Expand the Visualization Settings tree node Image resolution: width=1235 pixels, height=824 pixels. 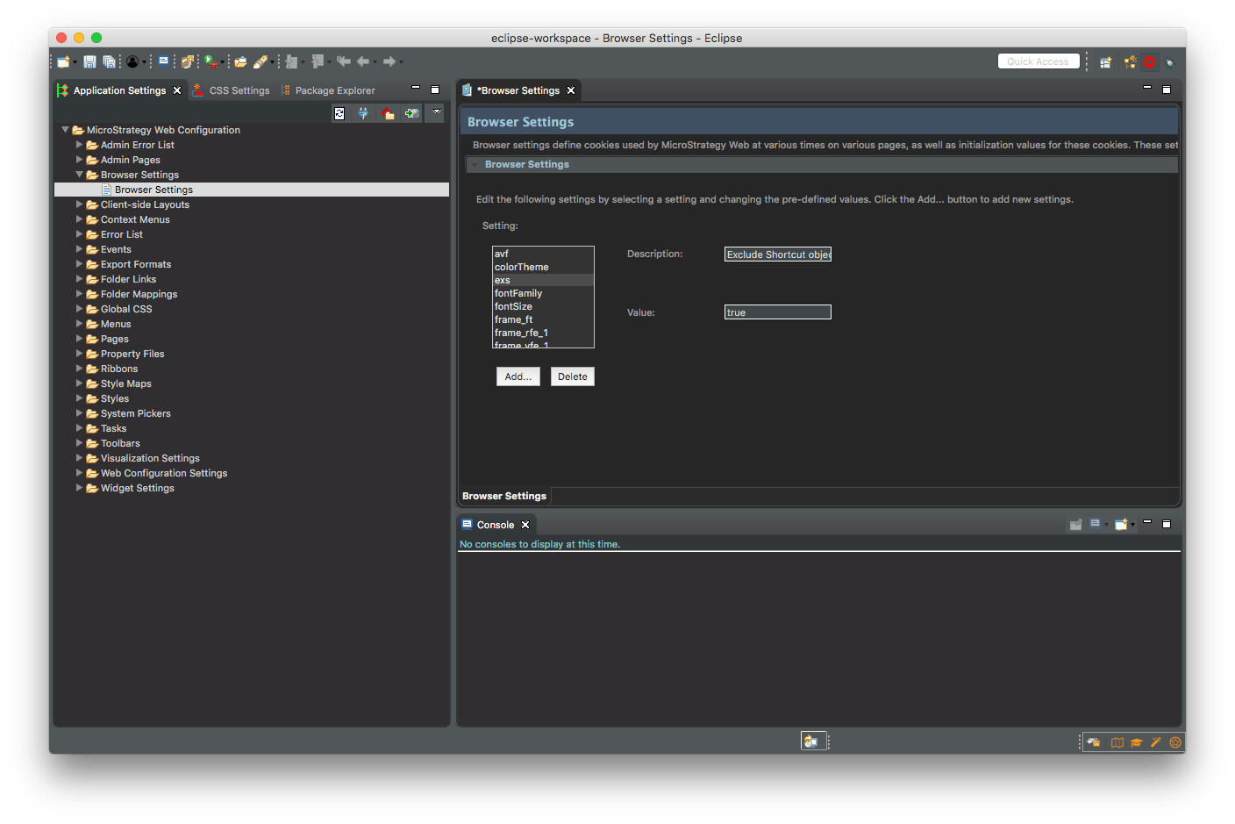(x=79, y=458)
